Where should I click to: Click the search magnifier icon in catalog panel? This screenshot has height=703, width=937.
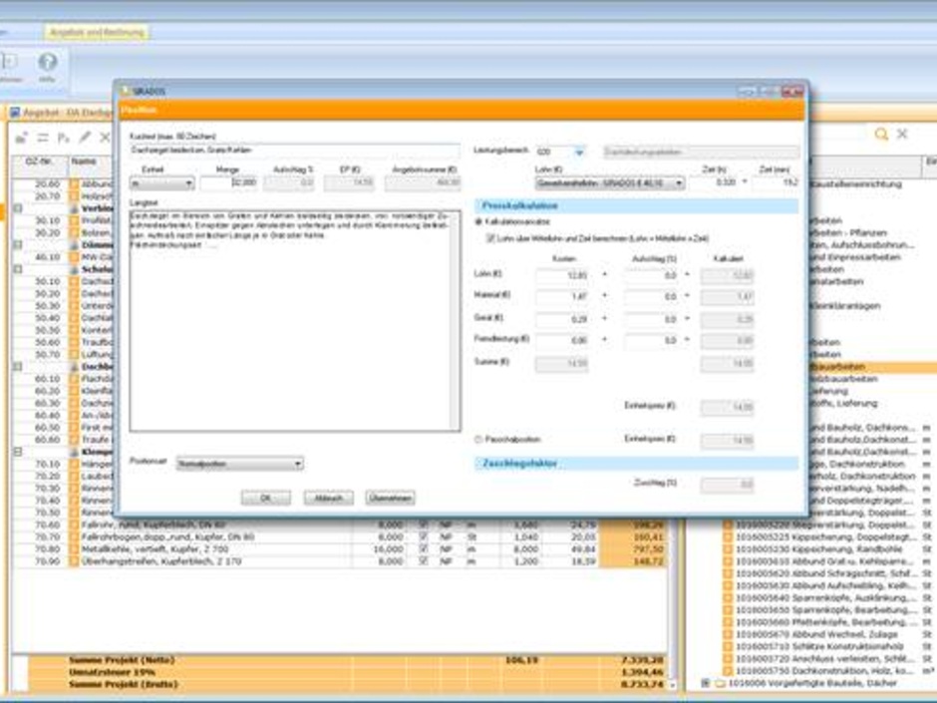(x=881, y=134)
